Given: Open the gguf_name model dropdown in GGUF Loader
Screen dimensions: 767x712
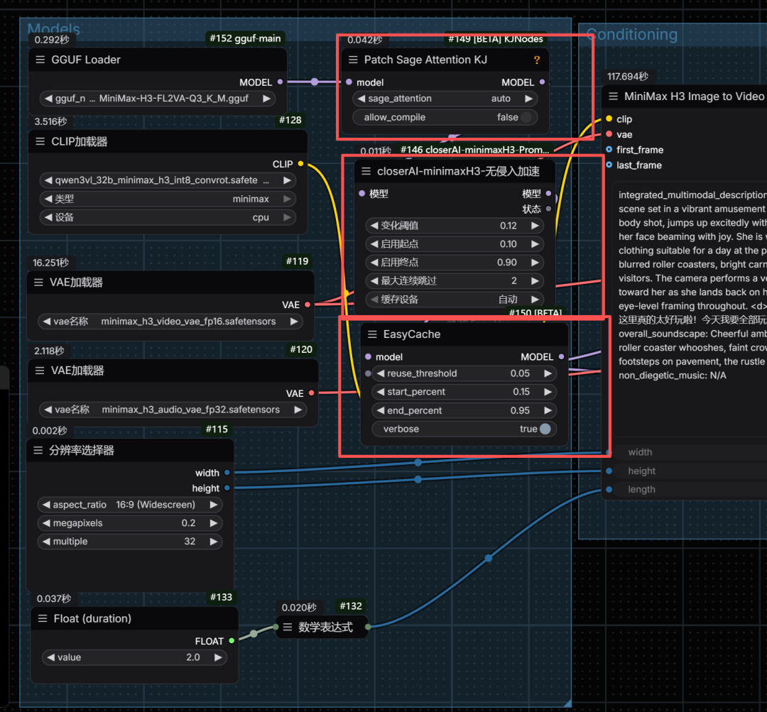Looking at the screenshot, I should pyautogui.click(x=158, y=98).
